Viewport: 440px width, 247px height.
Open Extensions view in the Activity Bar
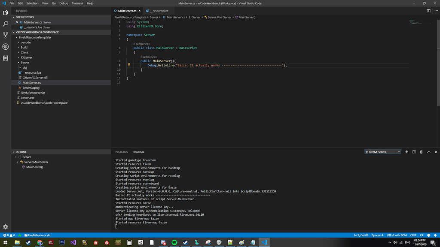pyautogui.click(x=5, y=58)
